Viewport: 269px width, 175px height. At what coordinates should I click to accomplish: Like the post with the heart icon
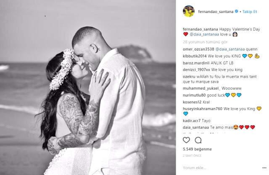[x=186, y=140]
